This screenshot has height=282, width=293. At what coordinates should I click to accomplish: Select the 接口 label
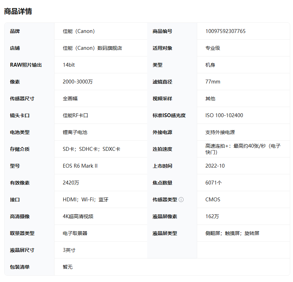coord(15,200)
